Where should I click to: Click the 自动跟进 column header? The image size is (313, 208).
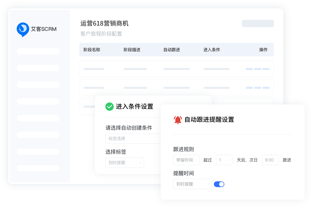coord(171,50)
